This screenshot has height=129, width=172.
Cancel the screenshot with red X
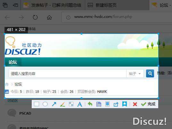(x=135, y=104)
